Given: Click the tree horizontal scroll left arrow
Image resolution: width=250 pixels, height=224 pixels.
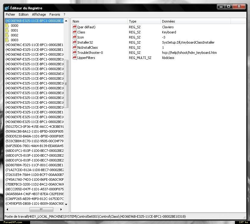Looking at the screenshot, I should 7,209.
